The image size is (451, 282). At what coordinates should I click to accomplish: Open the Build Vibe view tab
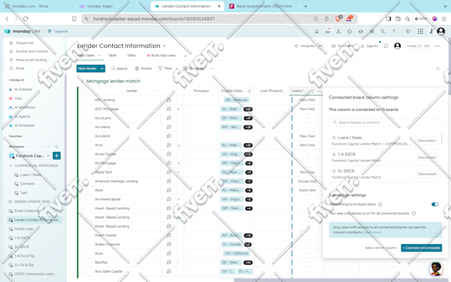(161, 55)
